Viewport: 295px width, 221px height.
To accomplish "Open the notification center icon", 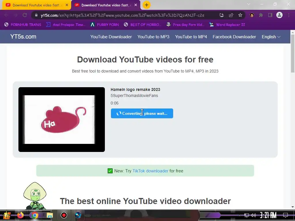I will tap(285, 215).
